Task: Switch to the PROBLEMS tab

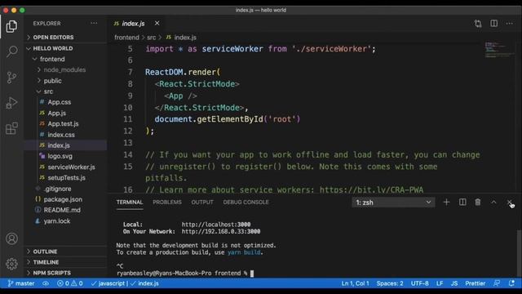Action: pos(167,203)
